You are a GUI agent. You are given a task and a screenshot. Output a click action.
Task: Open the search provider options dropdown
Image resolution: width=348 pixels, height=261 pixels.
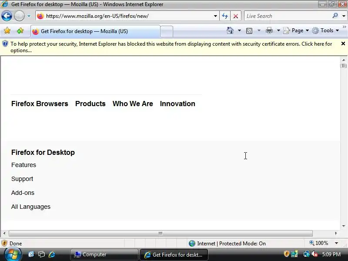point(344,16)
